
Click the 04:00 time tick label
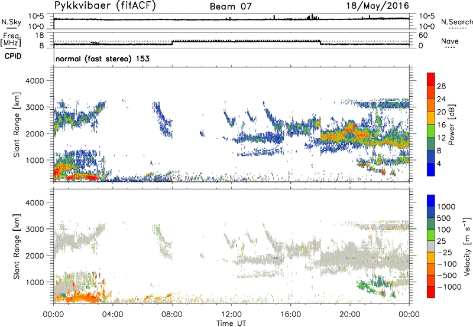(112, 315)
